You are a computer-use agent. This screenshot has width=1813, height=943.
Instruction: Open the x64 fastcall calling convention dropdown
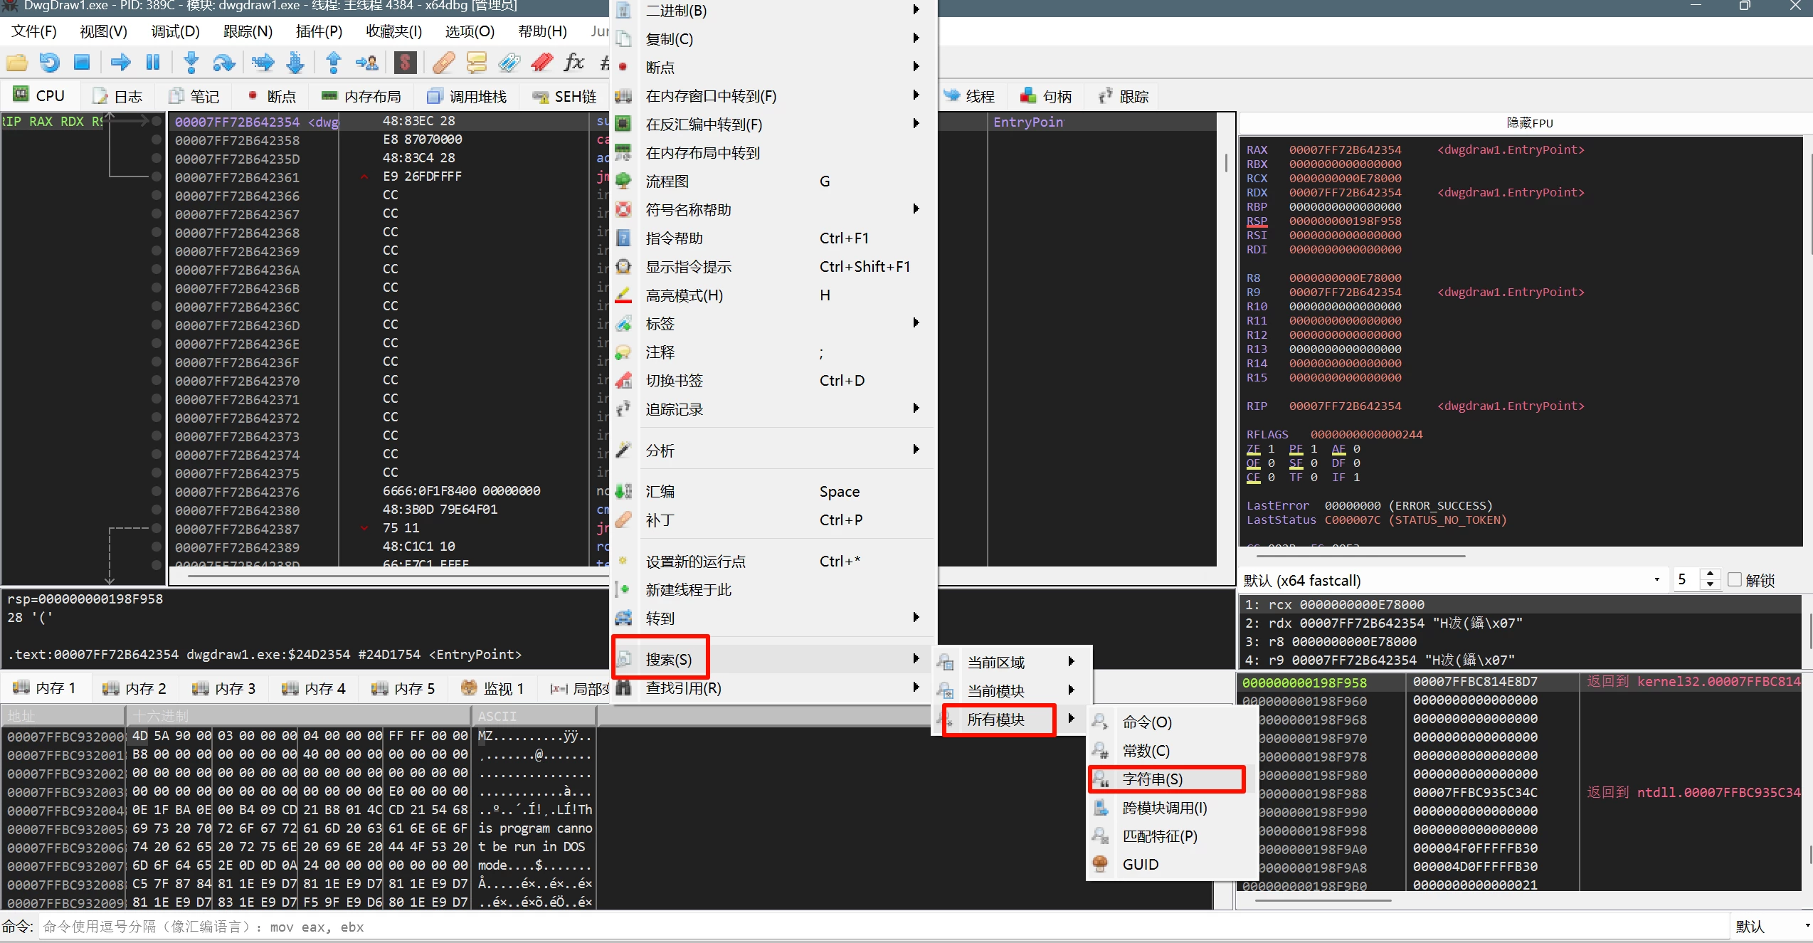click(1452, 580)
